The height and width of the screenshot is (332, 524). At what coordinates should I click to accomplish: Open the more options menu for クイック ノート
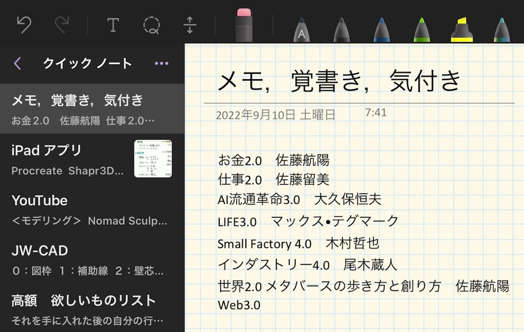tap(161, 63)
